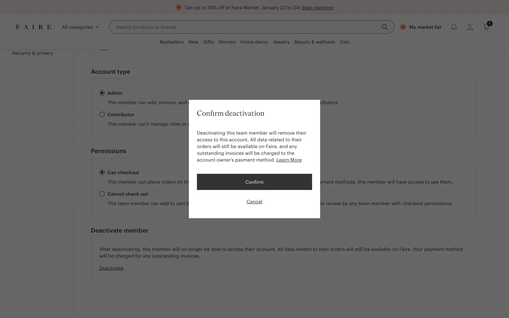The height and width of the screenshot is (318, 509).
Task: Open the Learn More link
Action: pyautogui.click(x=289, y=160)
